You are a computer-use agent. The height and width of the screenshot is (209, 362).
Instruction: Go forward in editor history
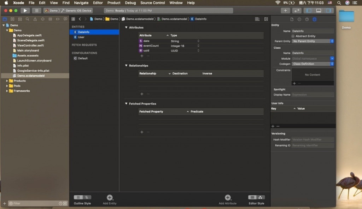(x=86, y=19)
